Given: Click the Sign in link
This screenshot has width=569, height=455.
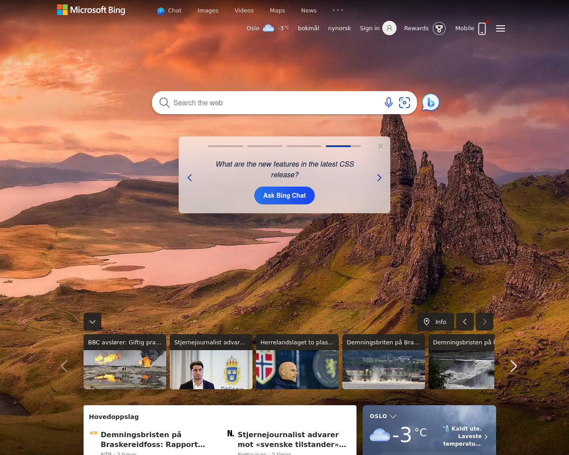Looking at the screenshot, I should (x=370, y=28).
